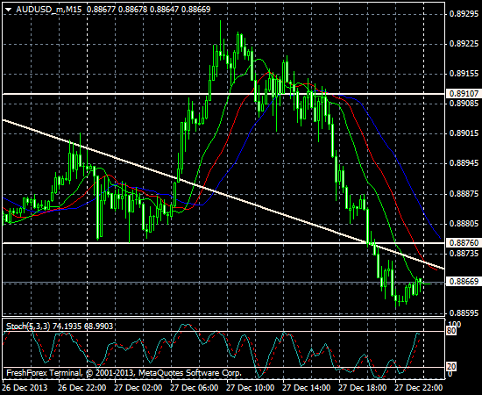Click the 0.88595 price scale label
Viewport: 482px width, 395px height.
pos(464,313)
